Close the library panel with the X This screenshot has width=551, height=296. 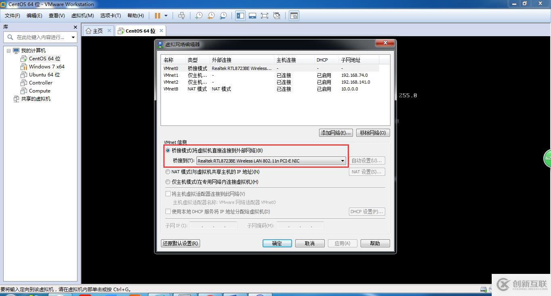pyautogui.click(x=75, y=27)
